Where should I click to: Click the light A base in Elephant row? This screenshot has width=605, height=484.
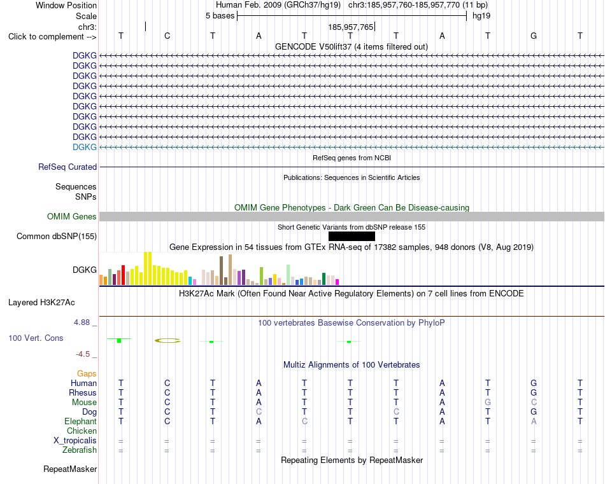point(534,421)
